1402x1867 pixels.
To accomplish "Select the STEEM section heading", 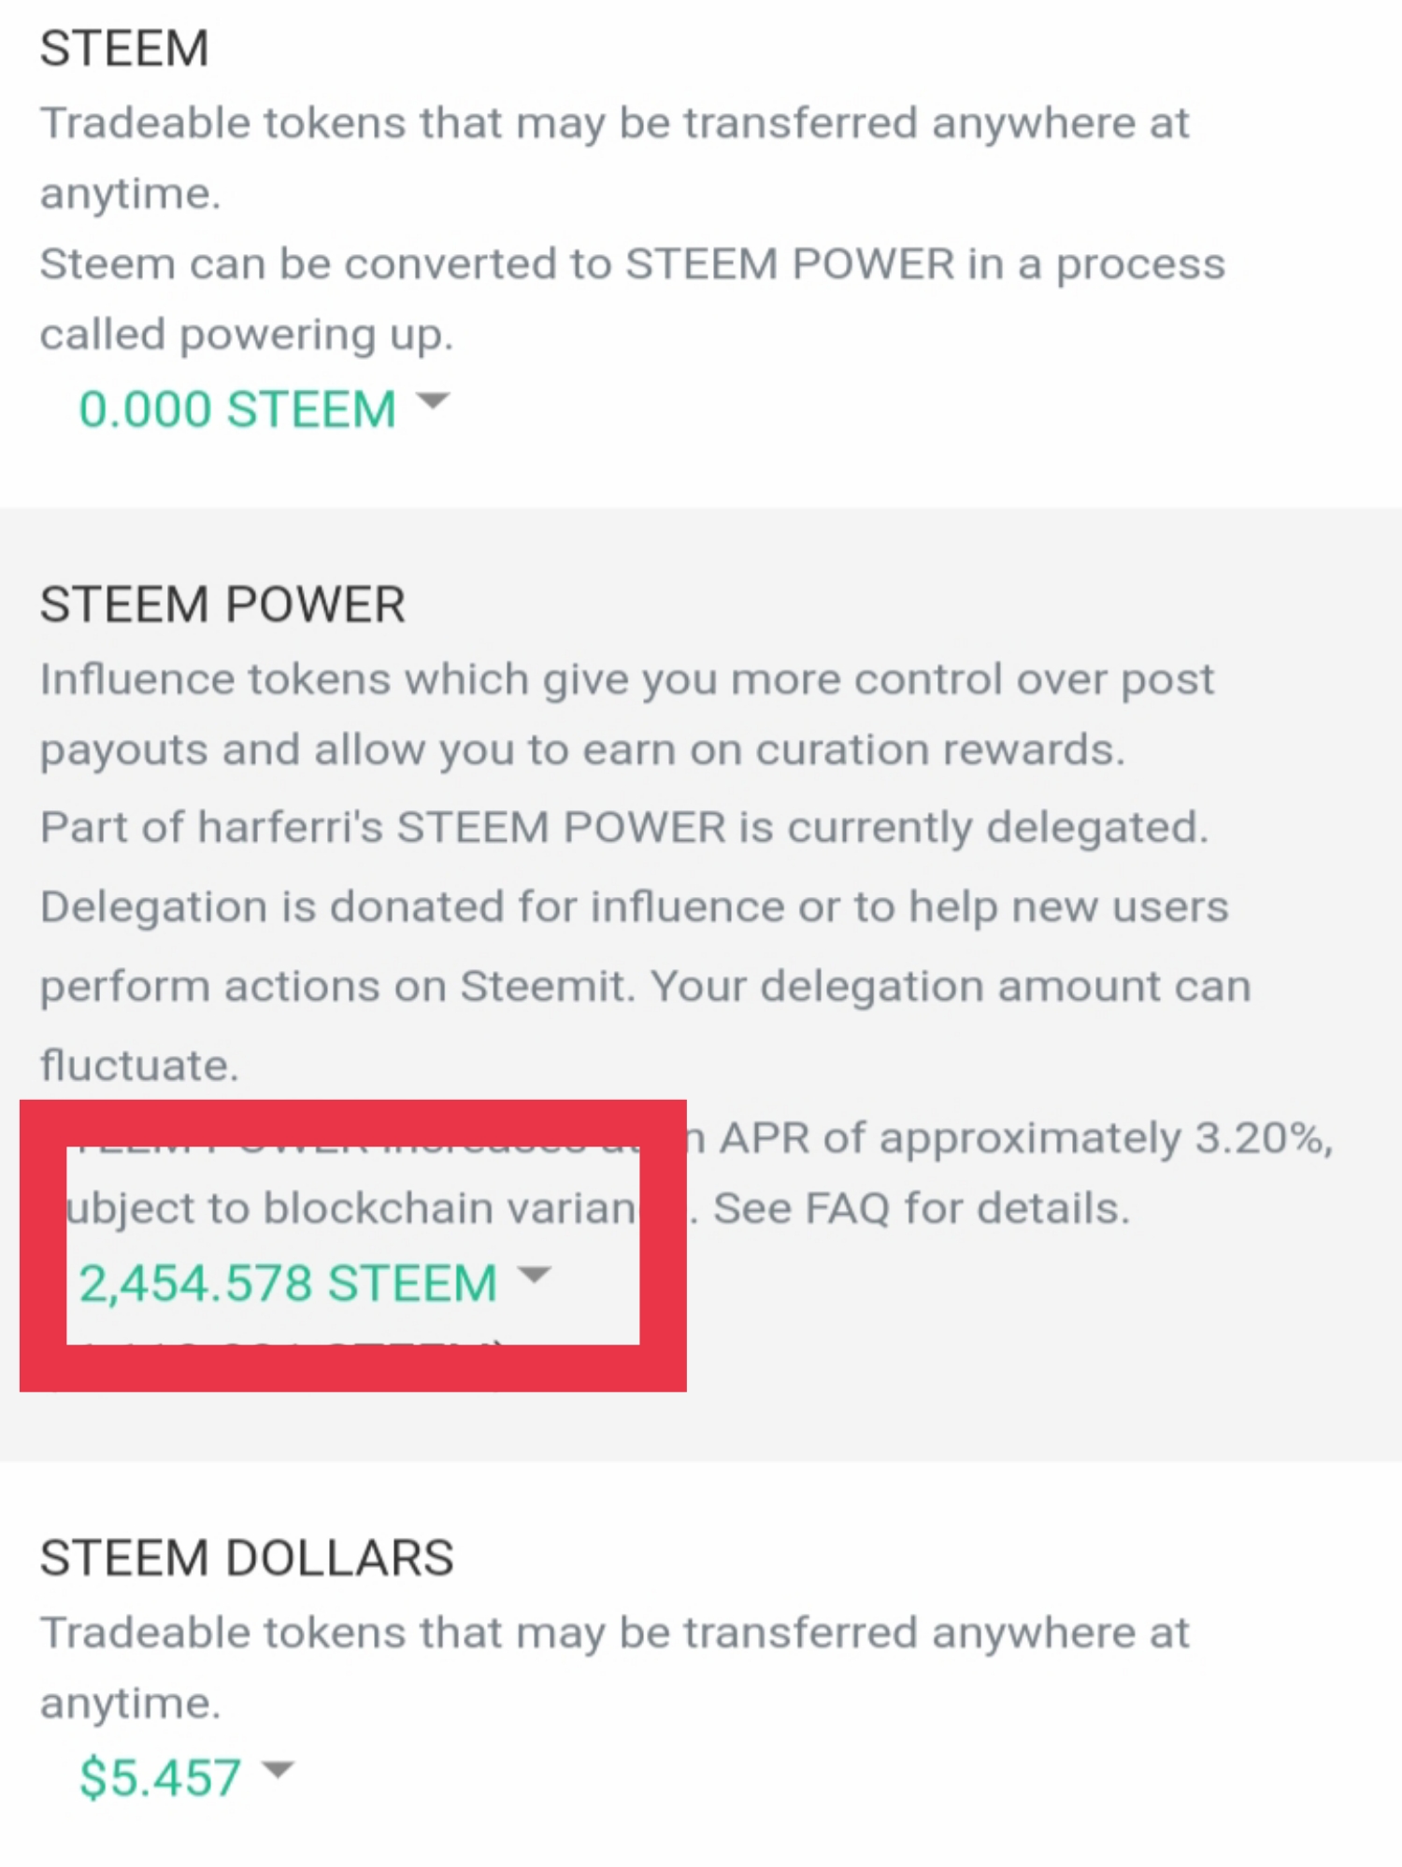I will [124, 49].
